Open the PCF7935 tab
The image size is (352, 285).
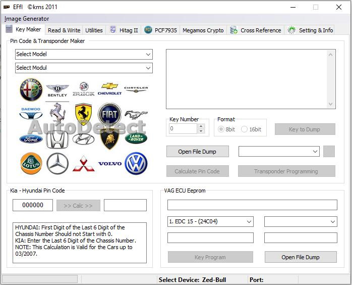click(x=160, y=30)
